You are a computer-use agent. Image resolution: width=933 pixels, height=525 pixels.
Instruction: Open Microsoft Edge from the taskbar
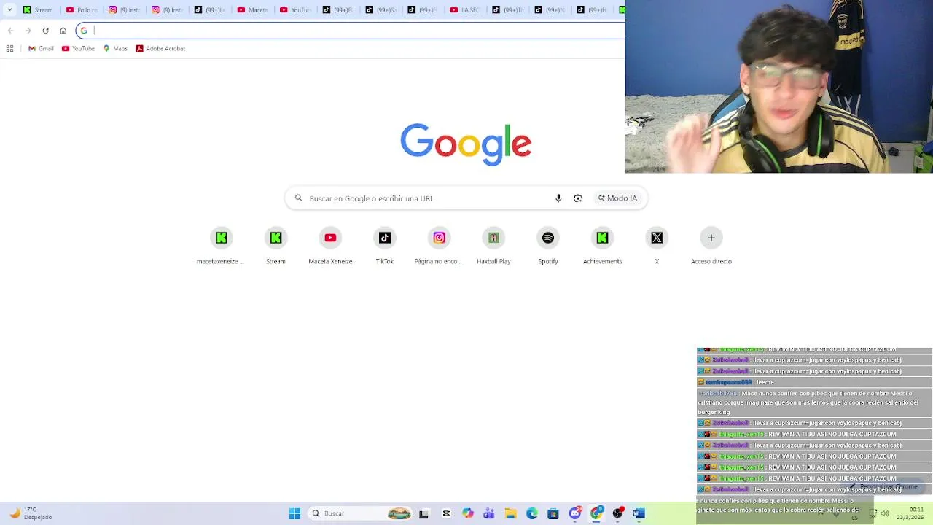tap(532, 513)
